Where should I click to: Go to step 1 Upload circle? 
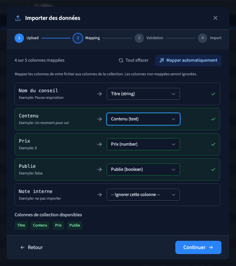point(19,38)
